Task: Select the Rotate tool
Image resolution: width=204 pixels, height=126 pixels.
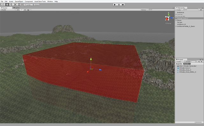Action: [11, 5]
